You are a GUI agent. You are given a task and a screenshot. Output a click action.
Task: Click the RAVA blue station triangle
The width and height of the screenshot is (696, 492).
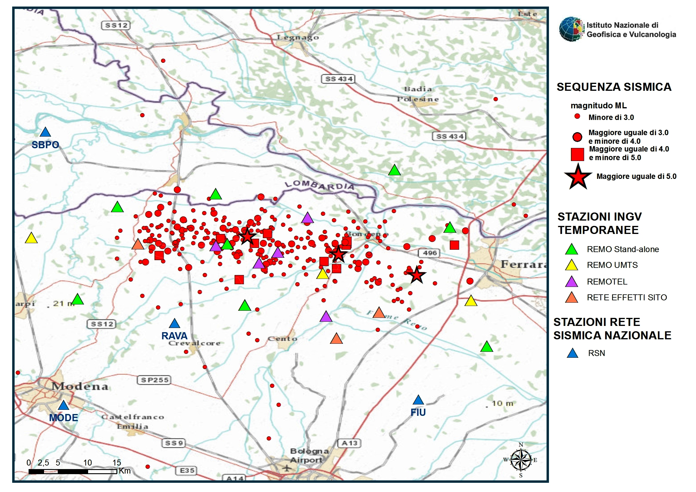click(x=175, y=324)
